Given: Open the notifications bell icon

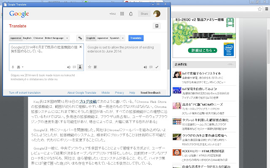Looking at the screenshot, I should pos(131,14).
